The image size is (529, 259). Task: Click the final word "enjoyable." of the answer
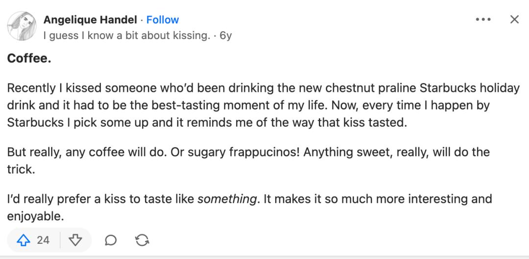pos(35,215)
